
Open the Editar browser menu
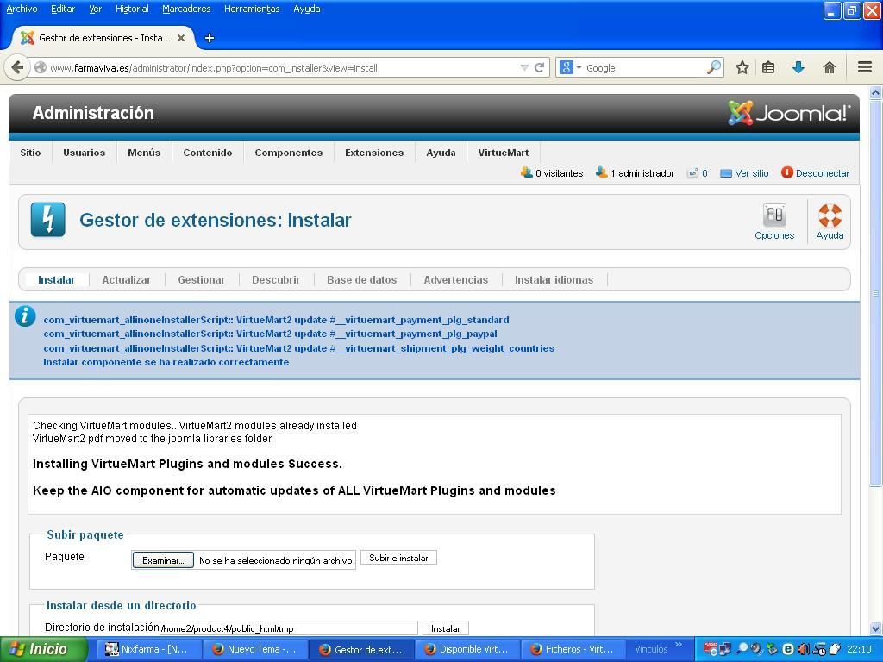[62, 9]
